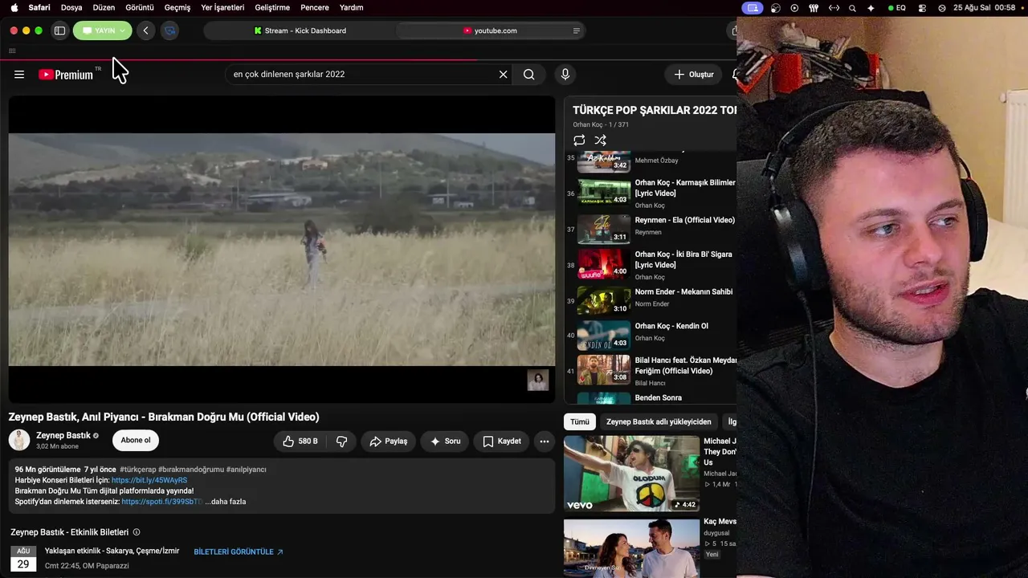Viewport: 1028px width, 578px height.
Task: Open the mixer sliders menu bar icon
Action: [x=814, y=7]
